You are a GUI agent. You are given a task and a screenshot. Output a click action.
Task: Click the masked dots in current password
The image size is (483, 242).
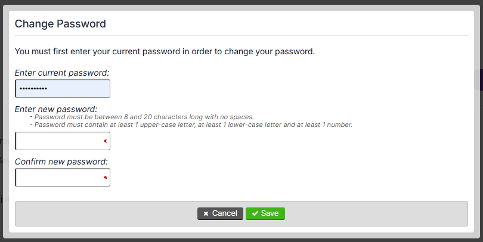coord(33,89)
